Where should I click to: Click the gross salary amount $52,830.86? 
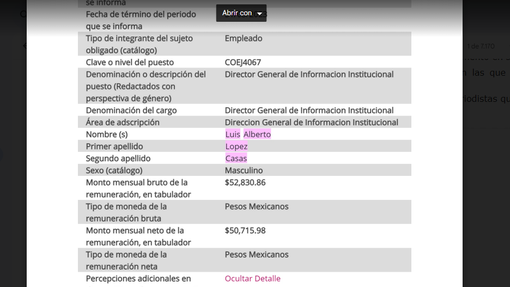[x=245, y=182]
